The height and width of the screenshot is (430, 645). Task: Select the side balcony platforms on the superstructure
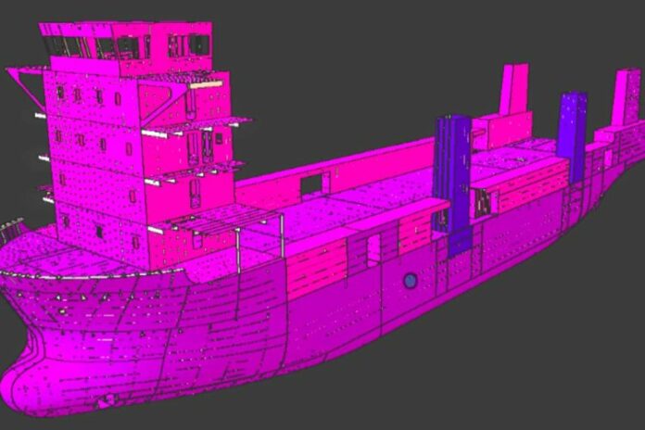coord(221,123)
